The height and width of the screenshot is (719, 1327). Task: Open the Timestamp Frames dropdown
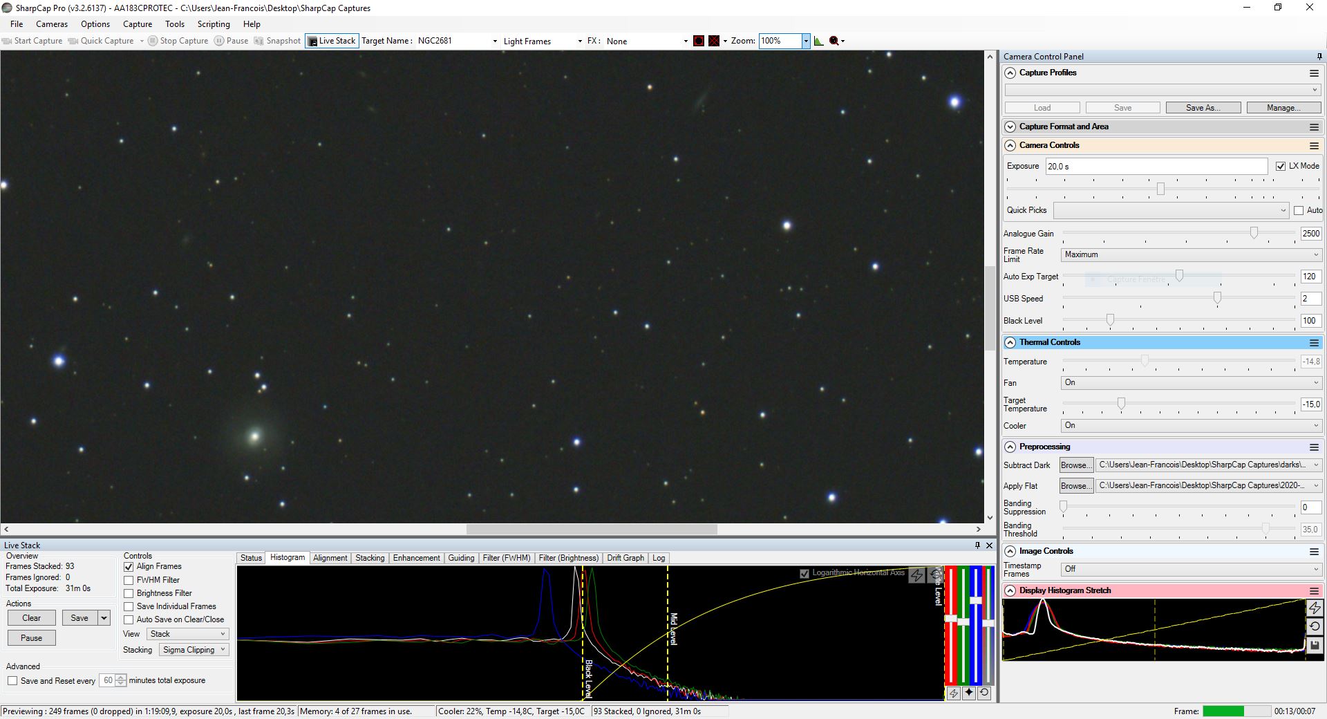pyautogui.click(x=1191, y=569)
